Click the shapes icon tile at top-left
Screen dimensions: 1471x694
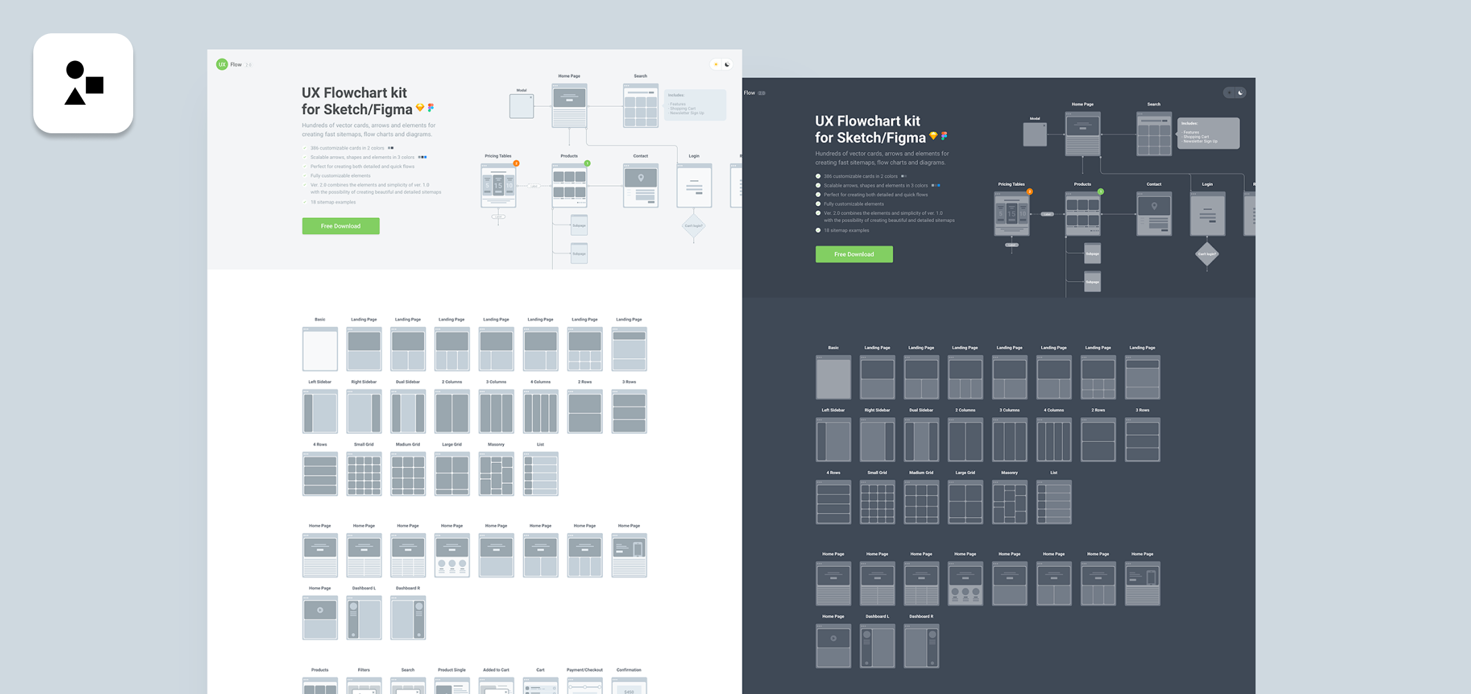click(83, 83)
